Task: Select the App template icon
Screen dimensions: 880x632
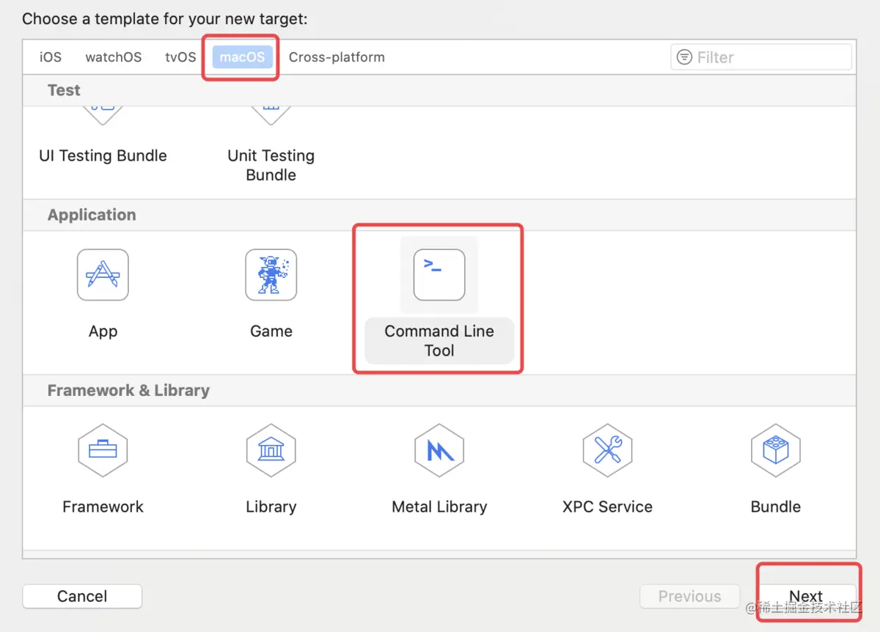Action: [103, 275]
